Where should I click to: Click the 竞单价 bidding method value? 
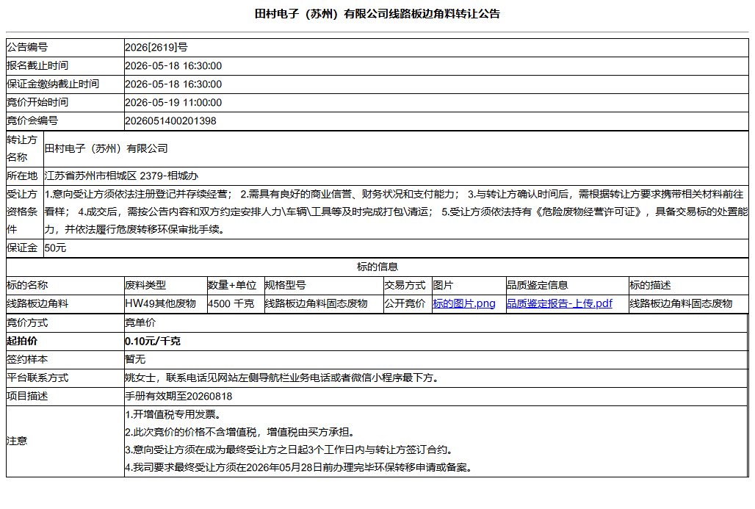[140, 323]
